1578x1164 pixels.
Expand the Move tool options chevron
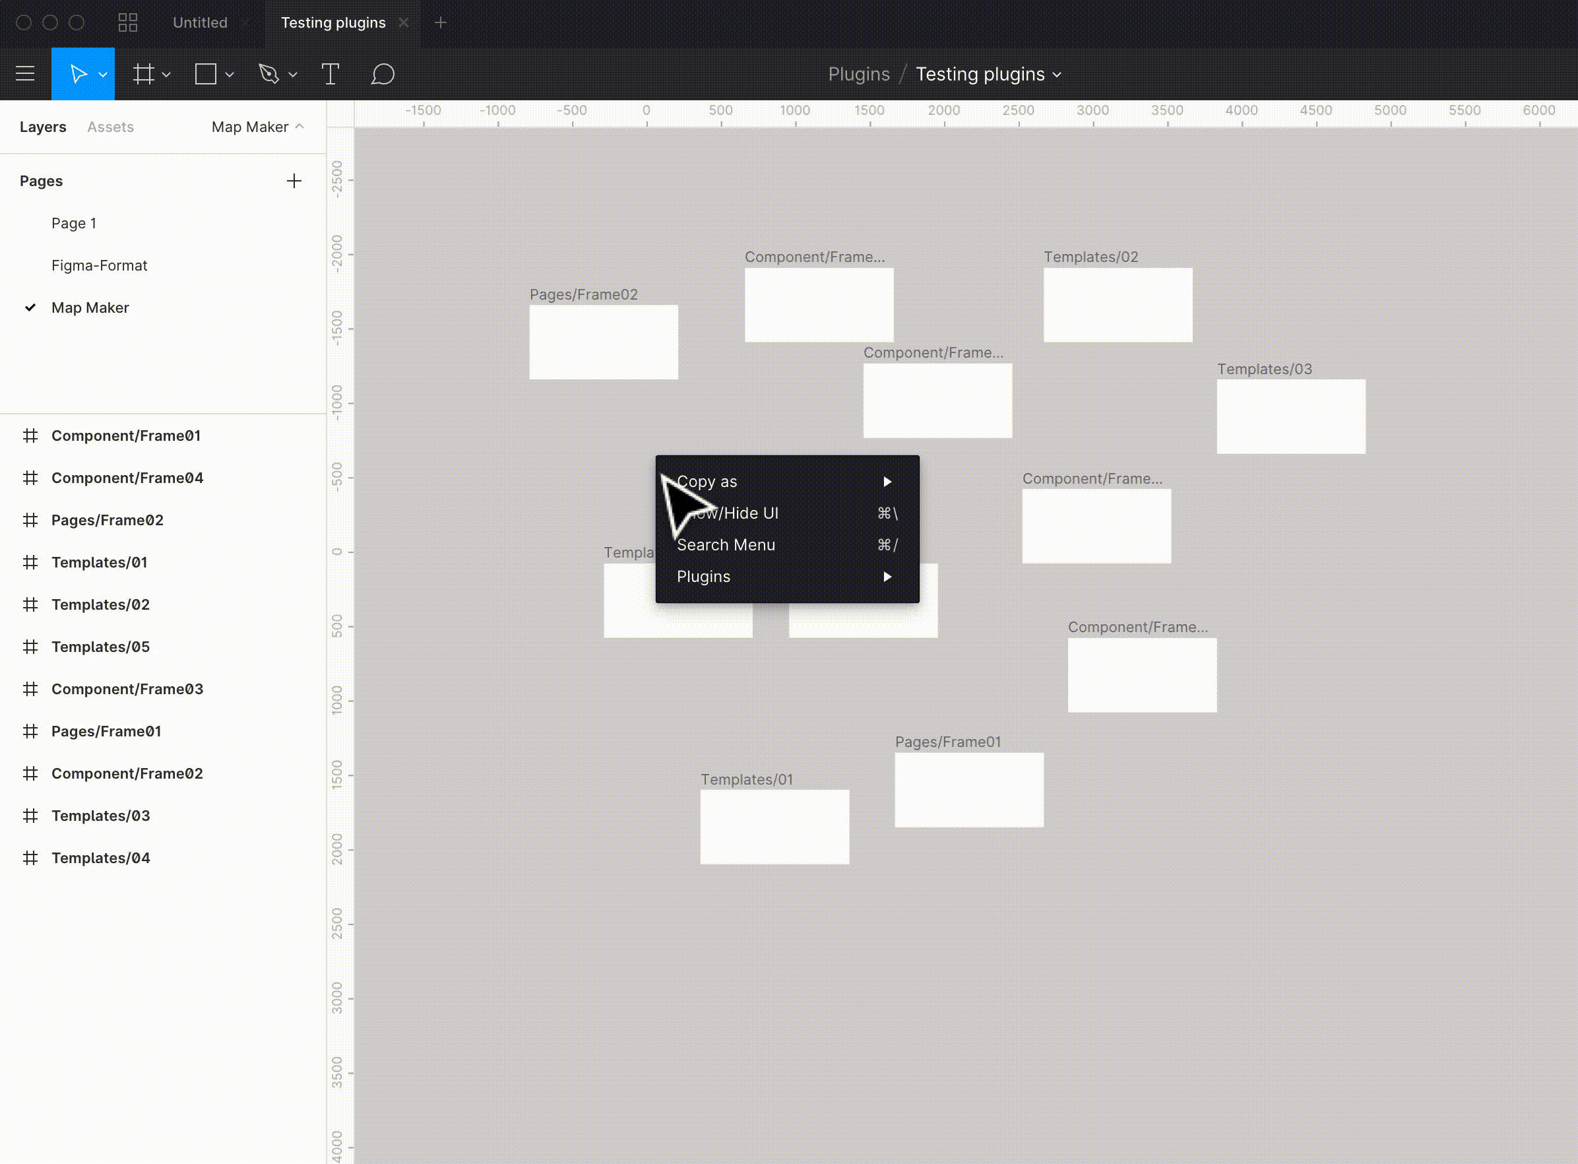[103, 74]
